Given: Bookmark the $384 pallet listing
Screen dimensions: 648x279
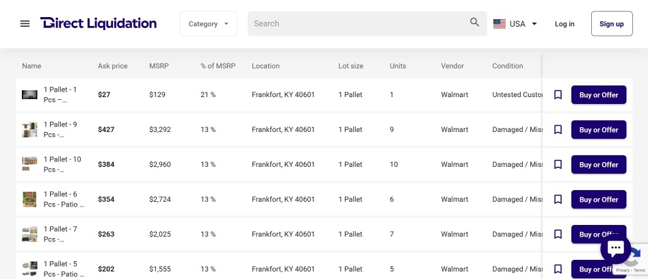Looking at the screenshot, I should point(558,165).
